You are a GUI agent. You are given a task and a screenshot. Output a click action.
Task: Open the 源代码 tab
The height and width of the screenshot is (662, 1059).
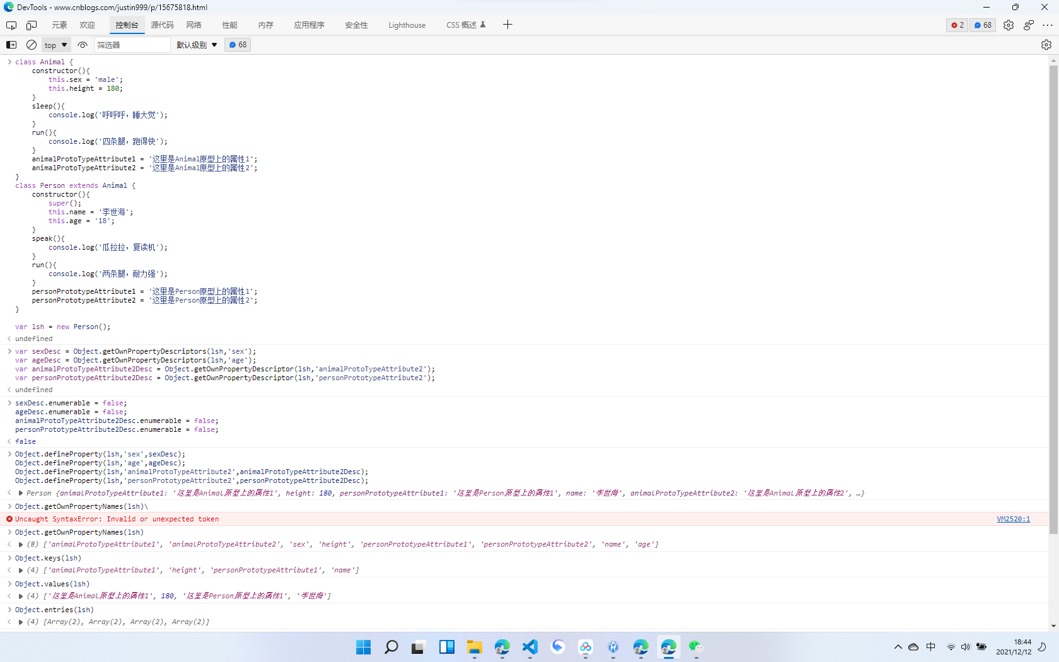point(162,25)
